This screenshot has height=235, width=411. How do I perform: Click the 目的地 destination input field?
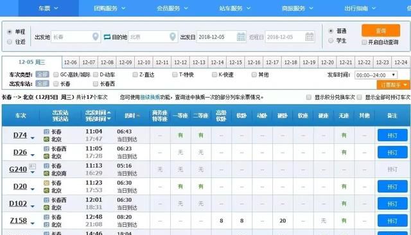click(x=153, y=37)
